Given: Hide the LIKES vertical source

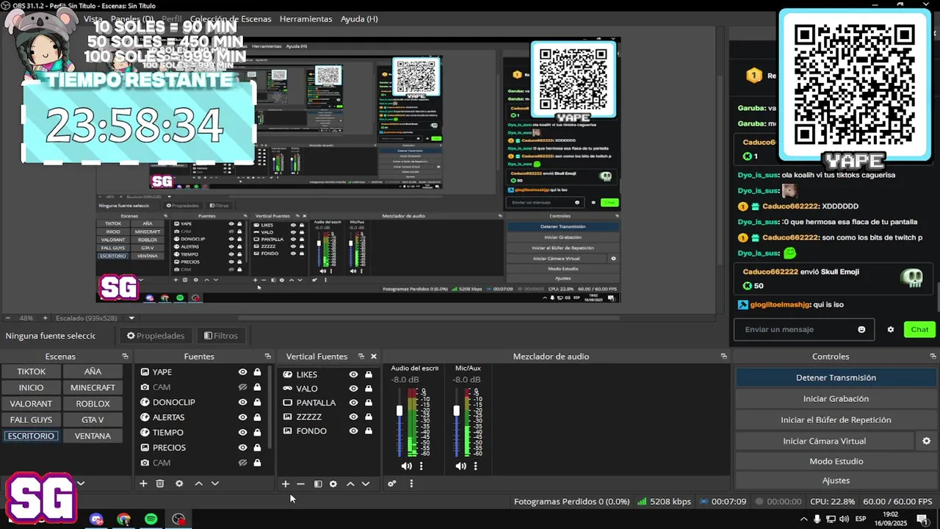Looking at the screenshot, I should pyautogui.click(x=353, y=375).
